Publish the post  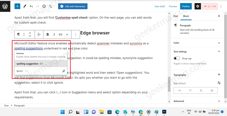[186, 6]
